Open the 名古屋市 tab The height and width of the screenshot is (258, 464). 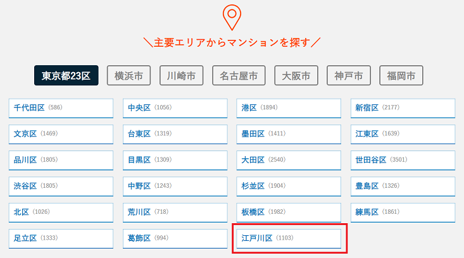239,75
